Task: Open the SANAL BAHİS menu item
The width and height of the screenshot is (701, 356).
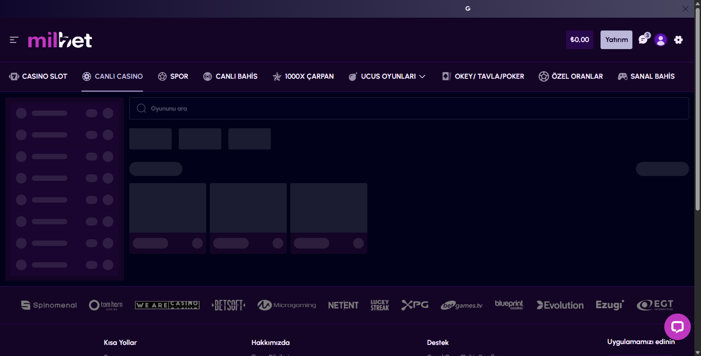Action: click(646, 77)
